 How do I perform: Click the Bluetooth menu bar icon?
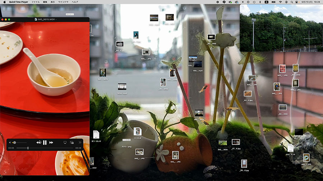260,2
